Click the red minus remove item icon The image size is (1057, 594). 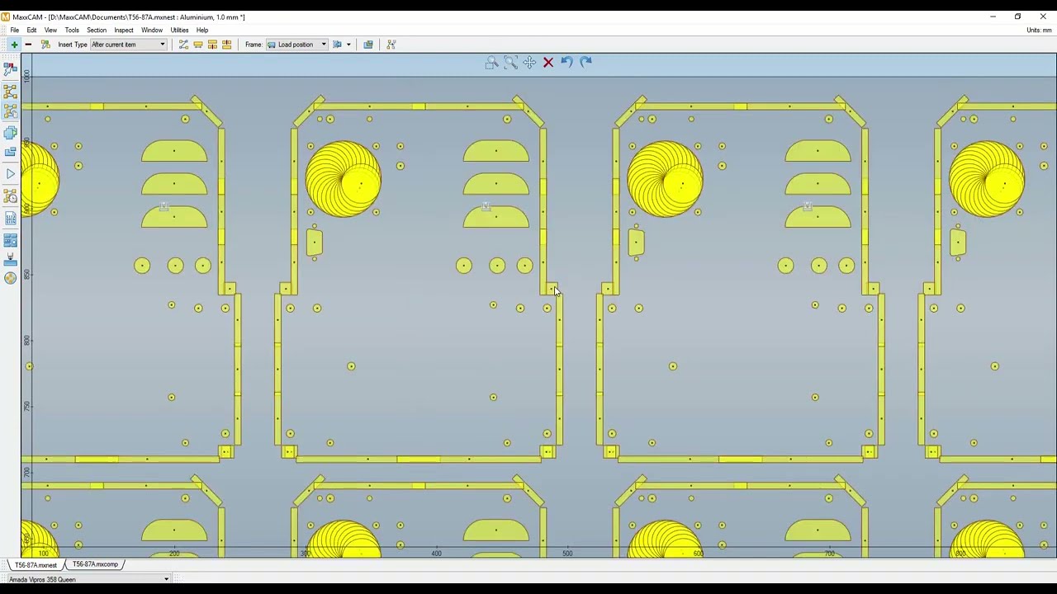click(x=28, y=45)
